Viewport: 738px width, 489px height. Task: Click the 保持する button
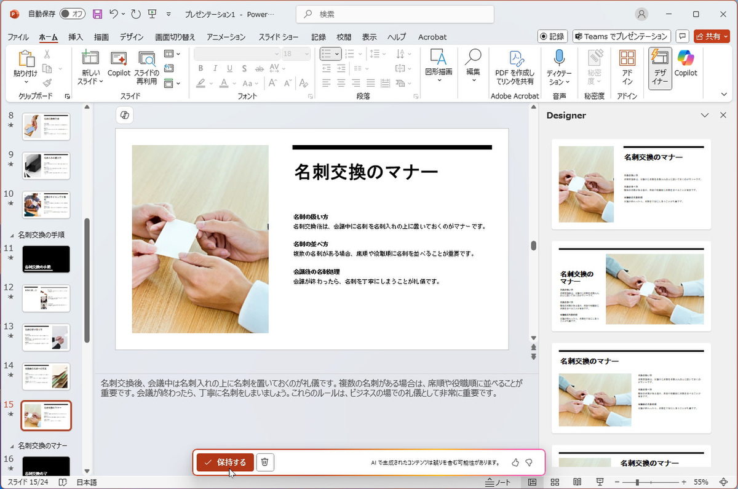(225, 462)
